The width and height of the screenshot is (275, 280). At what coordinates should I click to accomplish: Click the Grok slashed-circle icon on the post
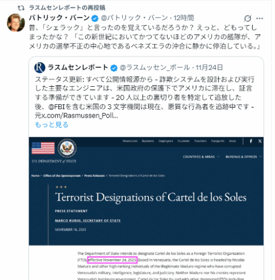tap(248, 18)
